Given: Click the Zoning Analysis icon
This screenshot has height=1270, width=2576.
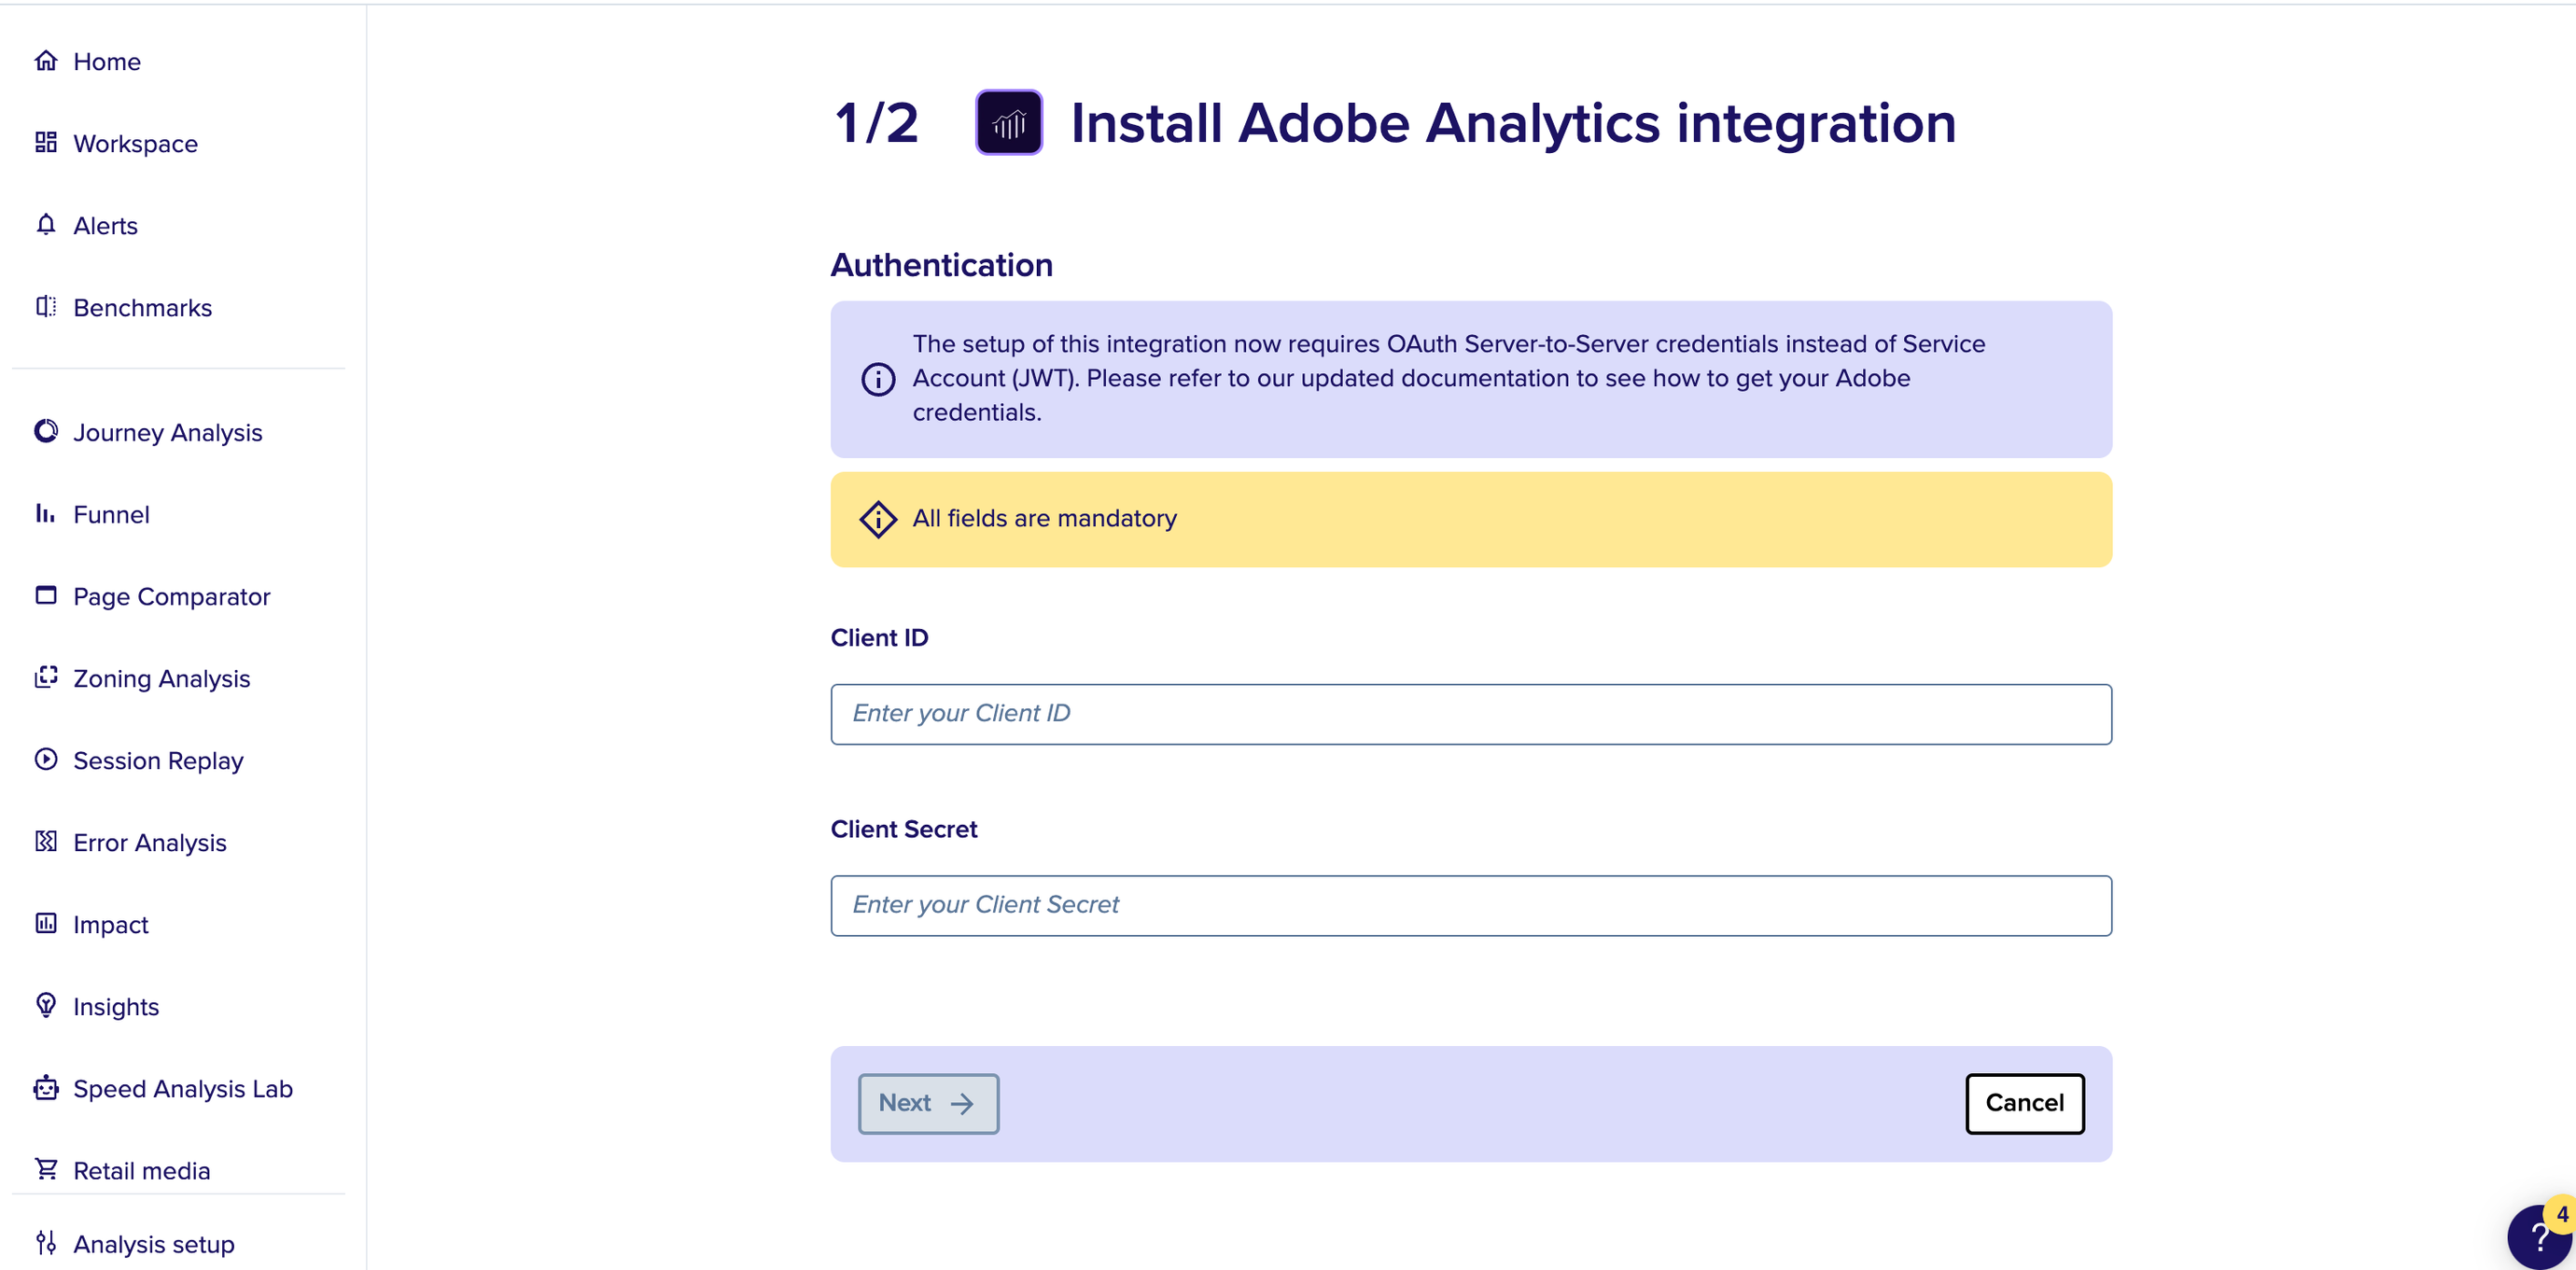Looking at the screenshot, I should point(46,677).
